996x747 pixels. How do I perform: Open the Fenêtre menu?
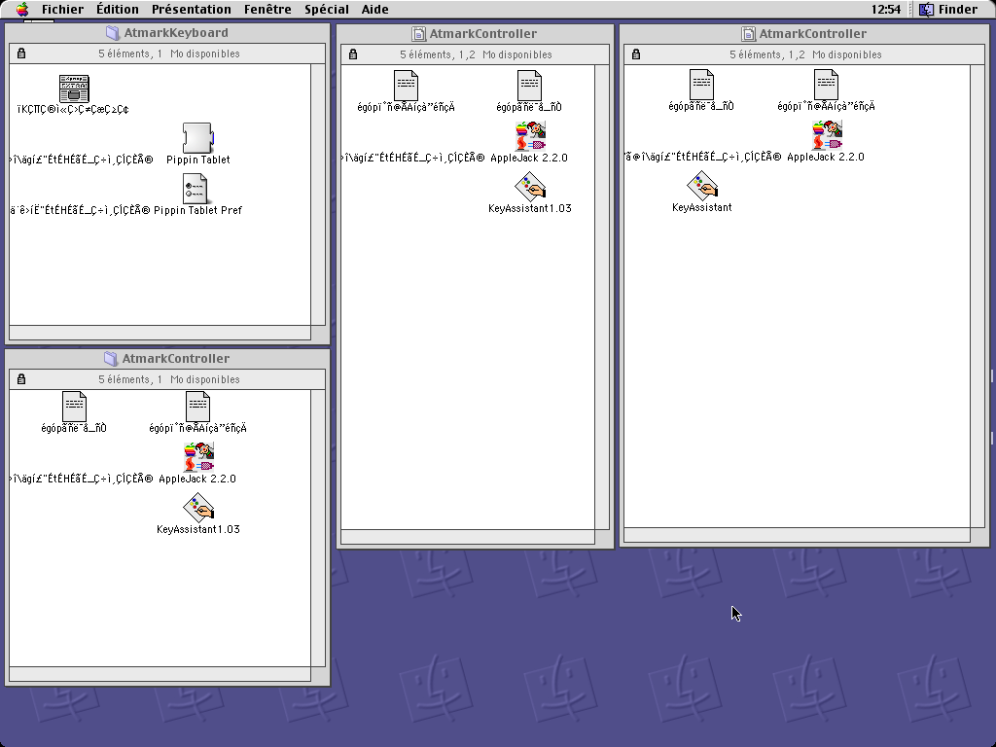(x=267, y=9)
